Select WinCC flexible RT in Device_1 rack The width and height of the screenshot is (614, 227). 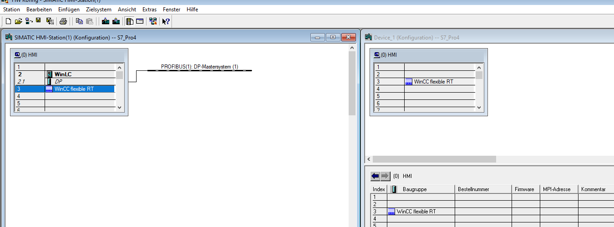[x=425, y=82]
